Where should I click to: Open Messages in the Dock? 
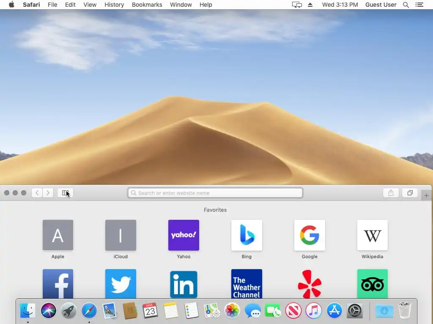[252, 310]
